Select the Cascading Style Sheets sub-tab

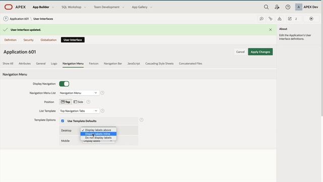(x=159, y=64)
